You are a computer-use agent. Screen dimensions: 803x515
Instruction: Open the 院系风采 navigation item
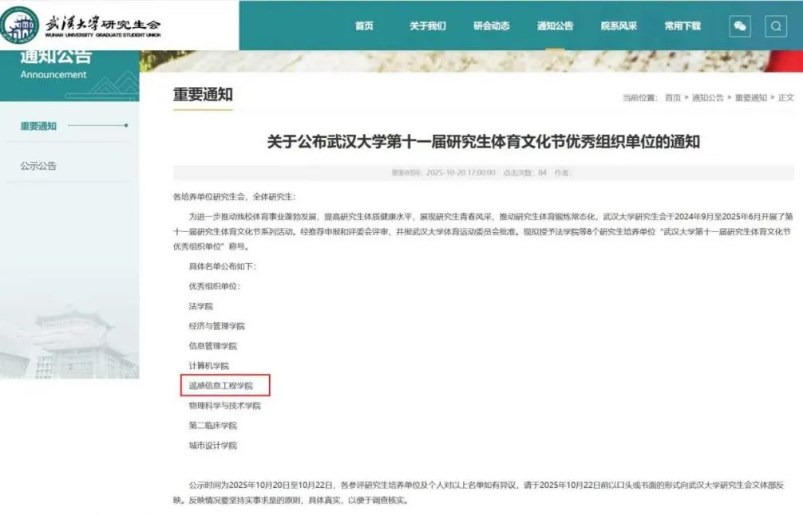(619, 26)
